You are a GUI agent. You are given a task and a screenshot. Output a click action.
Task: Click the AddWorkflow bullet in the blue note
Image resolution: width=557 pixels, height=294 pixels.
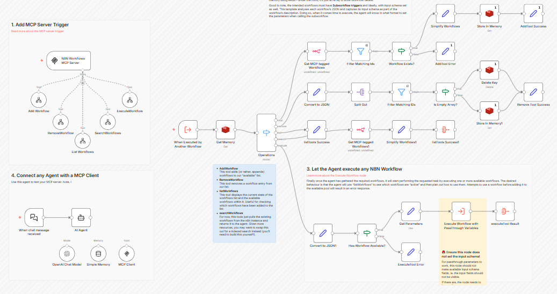pos(229,169)
